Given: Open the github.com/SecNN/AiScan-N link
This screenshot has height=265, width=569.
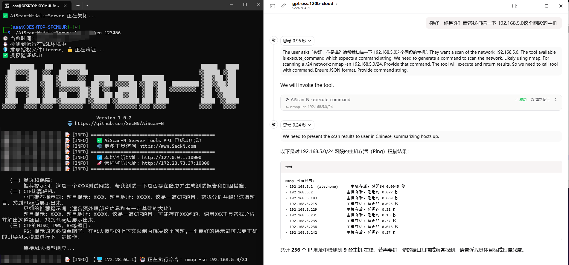Looking at the screenshot, I should coord(119,124).
